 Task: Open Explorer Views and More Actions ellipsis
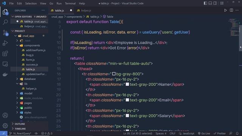43,10
